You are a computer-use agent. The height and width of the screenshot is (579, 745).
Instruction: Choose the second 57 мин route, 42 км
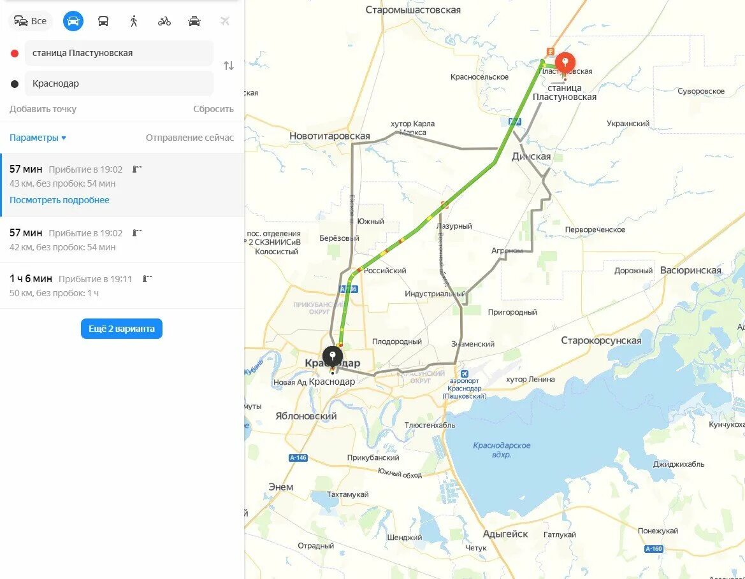click(122, 240)
